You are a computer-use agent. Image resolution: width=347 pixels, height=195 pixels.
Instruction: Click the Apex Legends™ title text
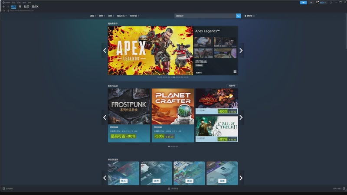(207, 31)
